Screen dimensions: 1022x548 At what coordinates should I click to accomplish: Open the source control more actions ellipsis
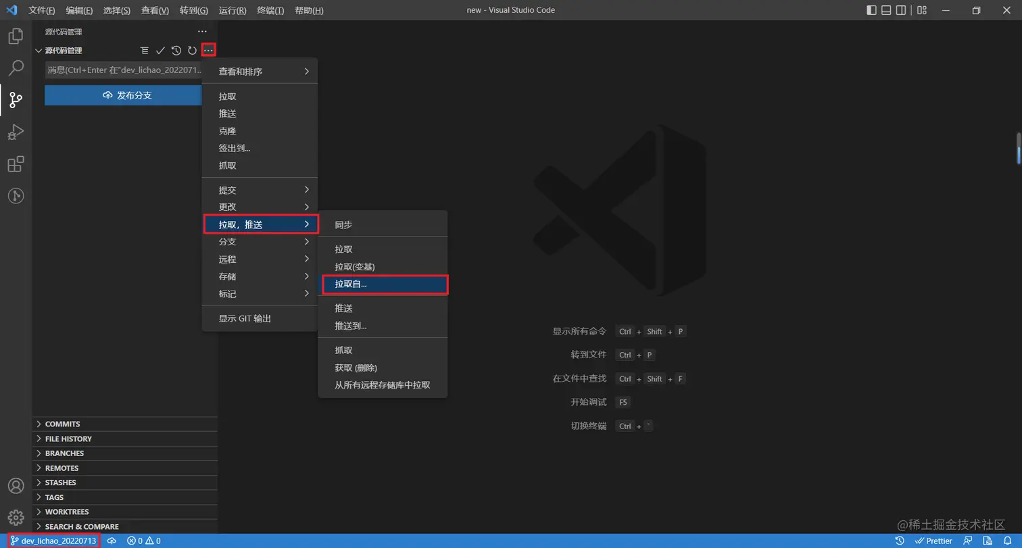point(208,51)
